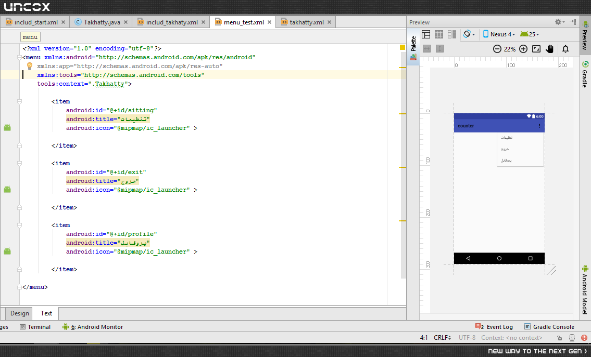Hide the Preview panel with arrow icon
591x357 pixels.
[573, 22]
